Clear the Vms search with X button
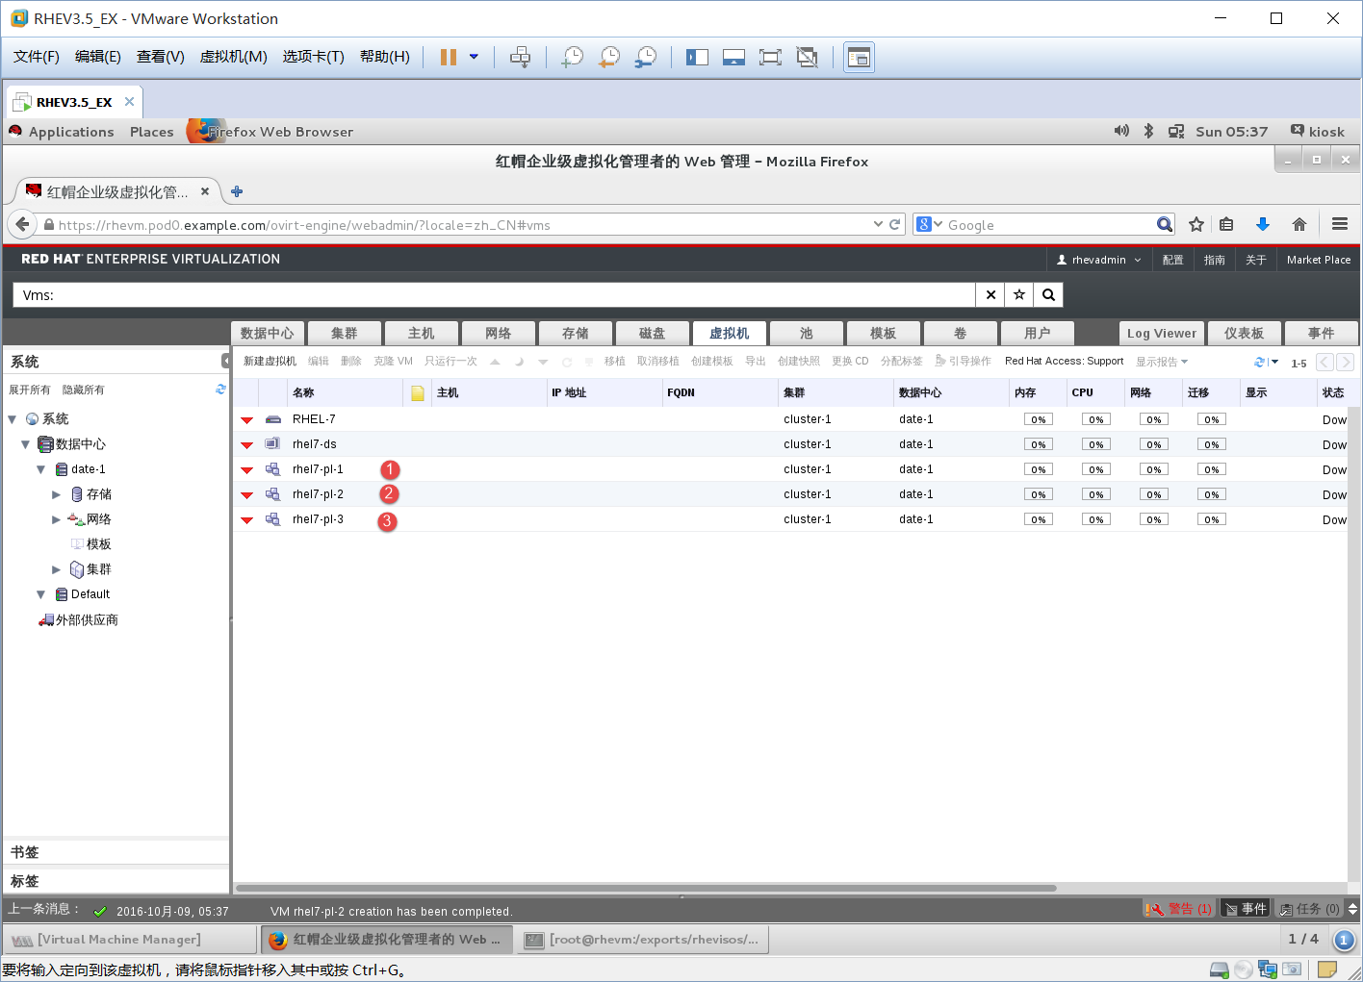Viewport: 1363px width, 982px height. point(990,295)
